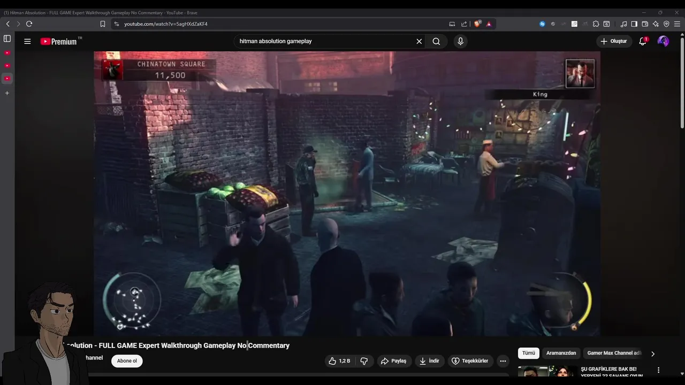Open the notifications bell
Image resolution: width=685 pixels, height=385 pixels.
point(643,41)
